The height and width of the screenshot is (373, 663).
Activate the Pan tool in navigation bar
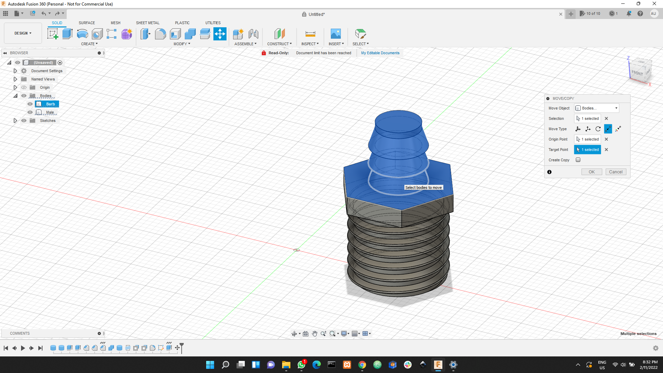pos(315,334)
